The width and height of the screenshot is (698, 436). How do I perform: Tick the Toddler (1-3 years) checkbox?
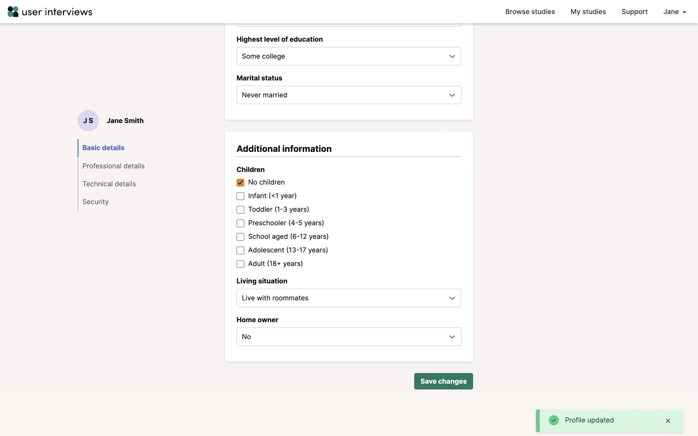pyautogui.click(x=240, y=210)
